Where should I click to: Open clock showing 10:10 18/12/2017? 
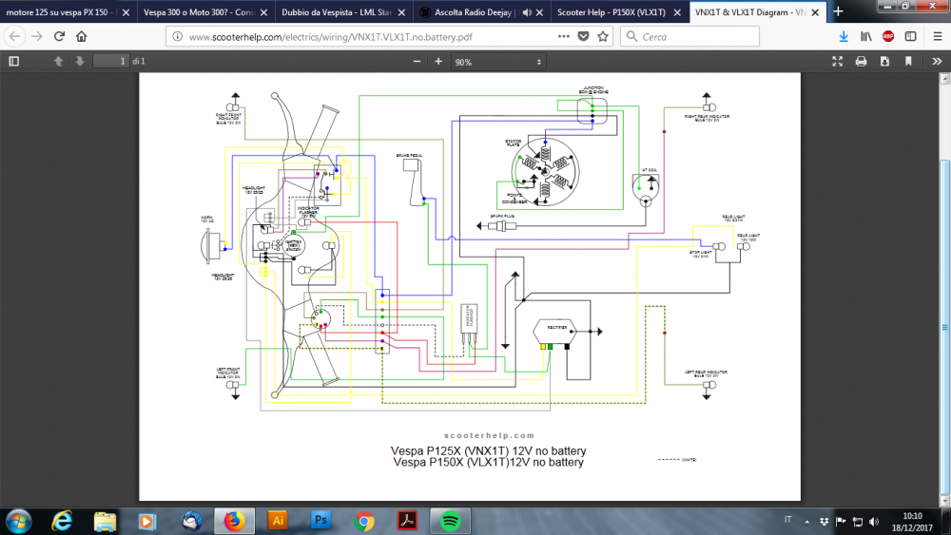pos(912,522)
